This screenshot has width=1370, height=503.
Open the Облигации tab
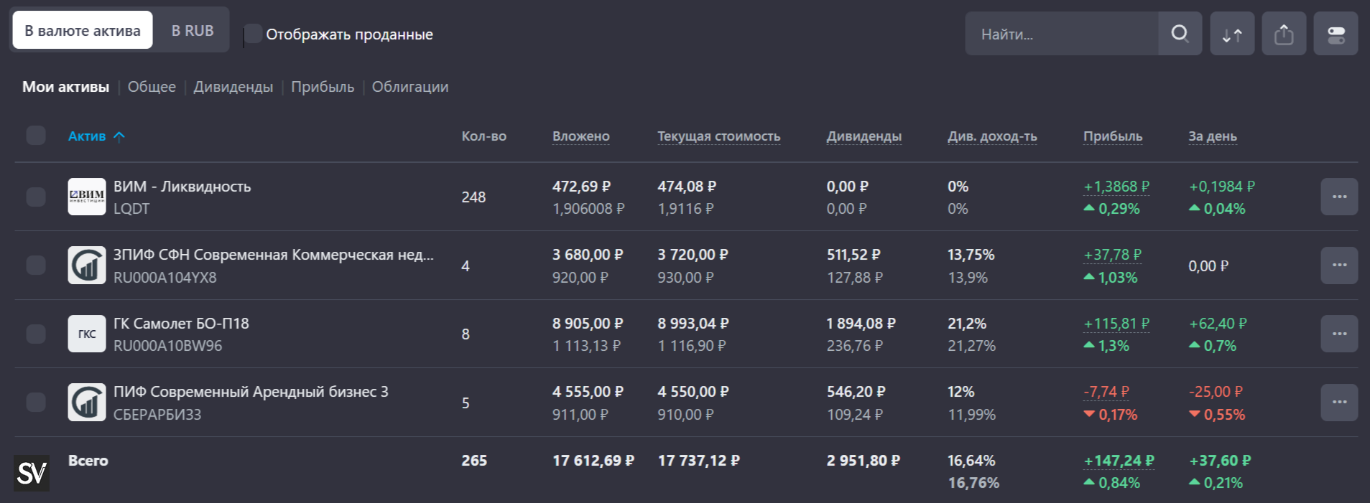pyautogui.click(x=410, y=87)
